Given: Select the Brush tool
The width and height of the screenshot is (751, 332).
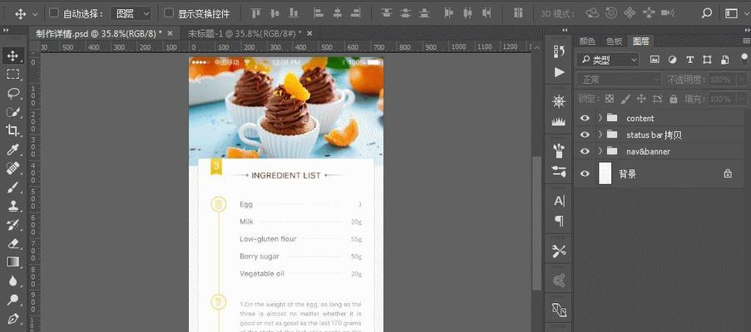Looking at the screenshot, I should [13, 187].
